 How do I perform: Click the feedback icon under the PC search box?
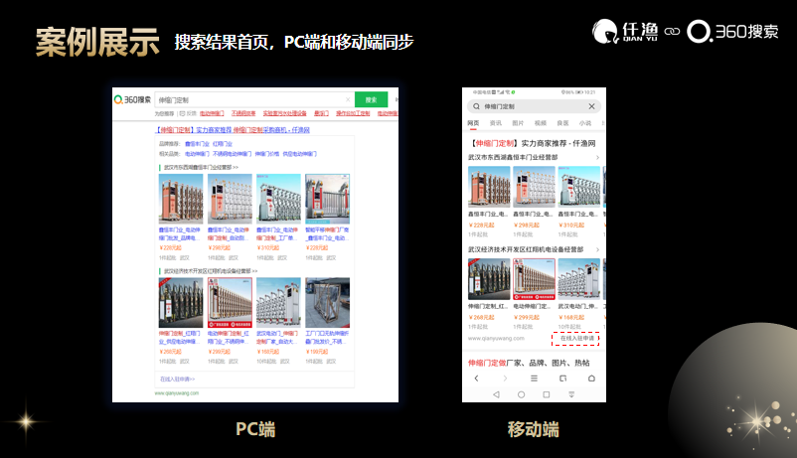click(182, 114)
